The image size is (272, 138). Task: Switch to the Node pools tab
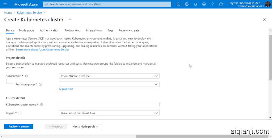pyautogui.click(x=27, y=30)
